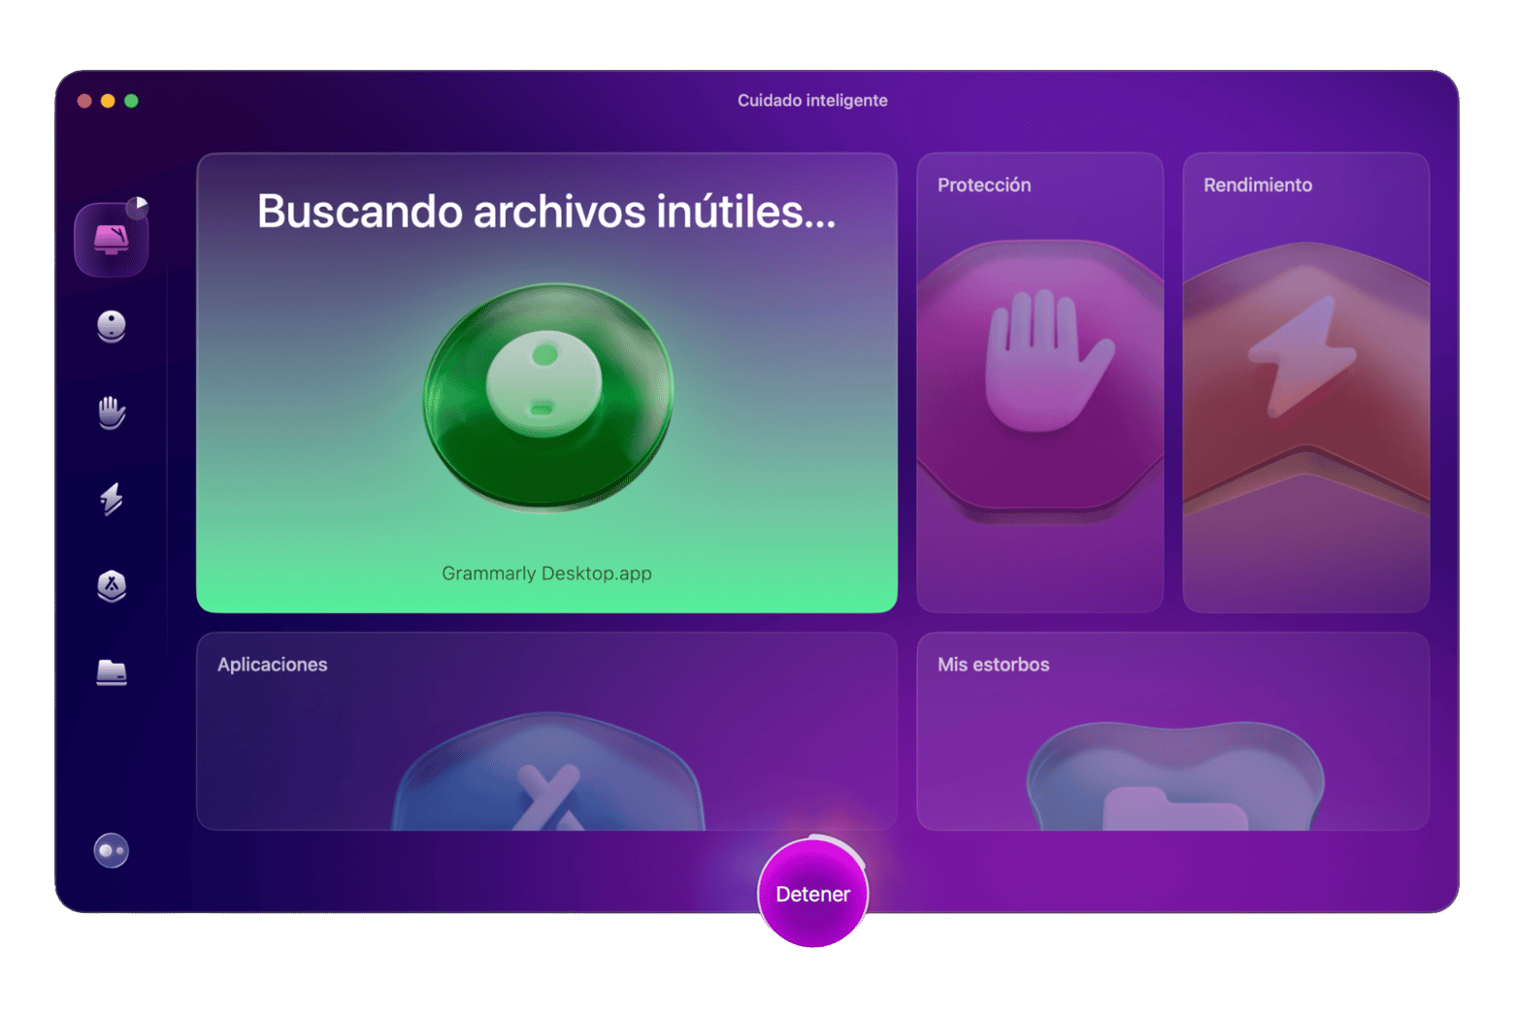Click the Cuidado inteligente window title

[812, 101]
